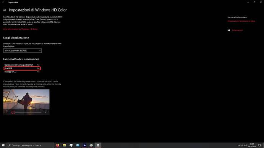Open the volume tray icon
The height and width of the screenshot is (148, 264).
coord(246,145)
